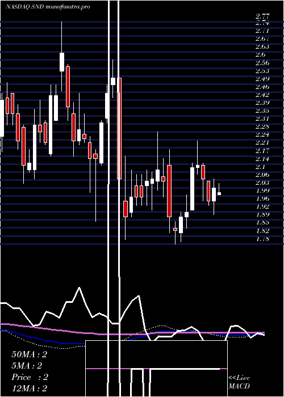Click the 2.24 price axis label

point(262,135)
